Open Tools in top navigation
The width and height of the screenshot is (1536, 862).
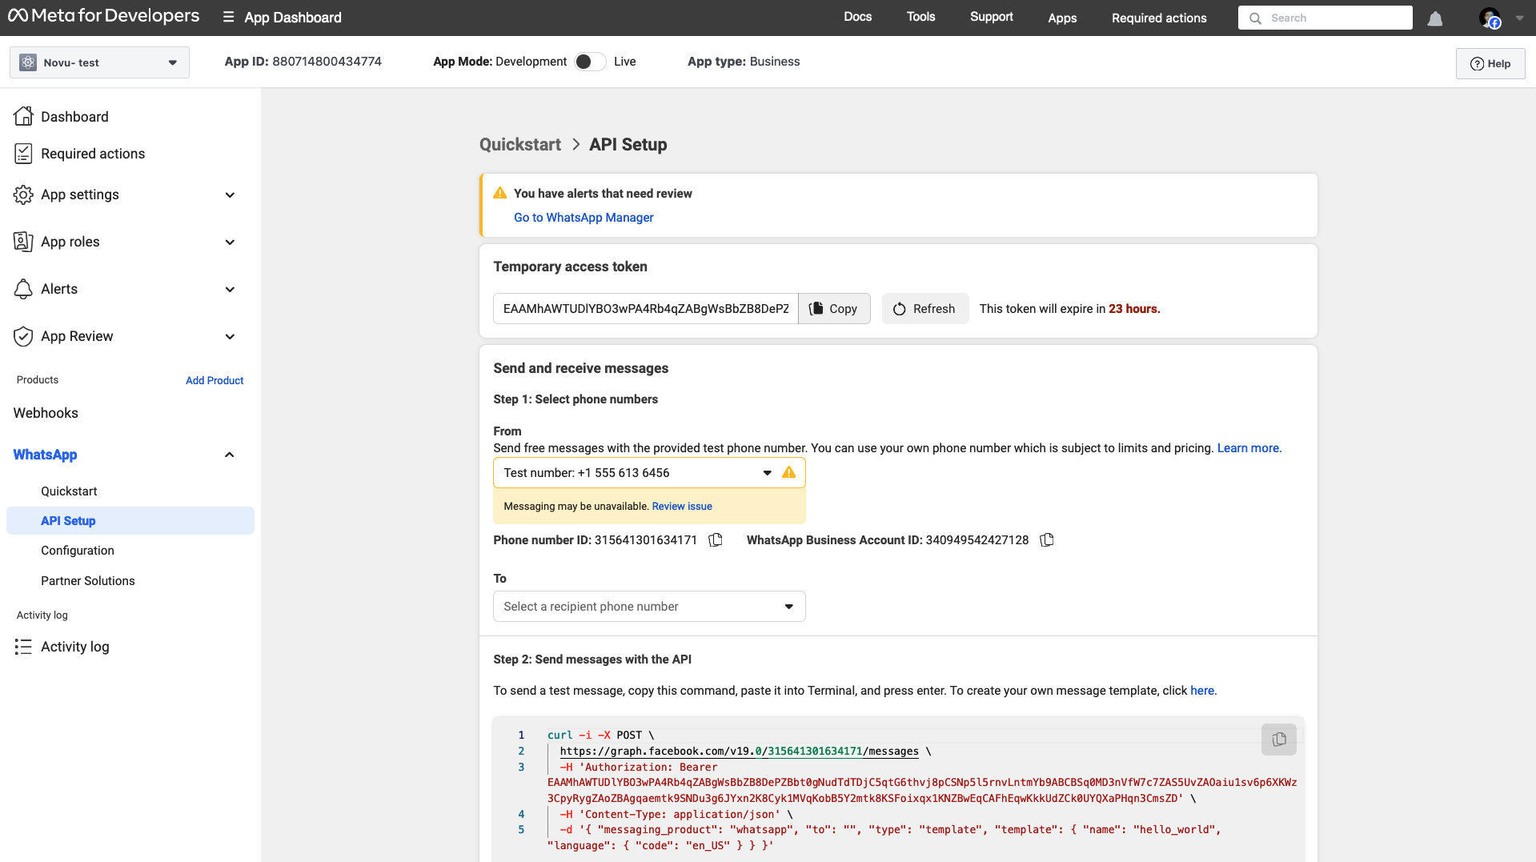pos(920,17)
